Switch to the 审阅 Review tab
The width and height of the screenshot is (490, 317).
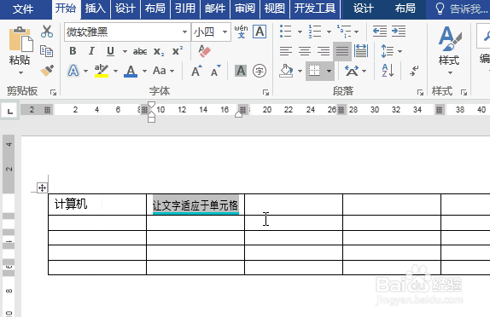[245, 9]
